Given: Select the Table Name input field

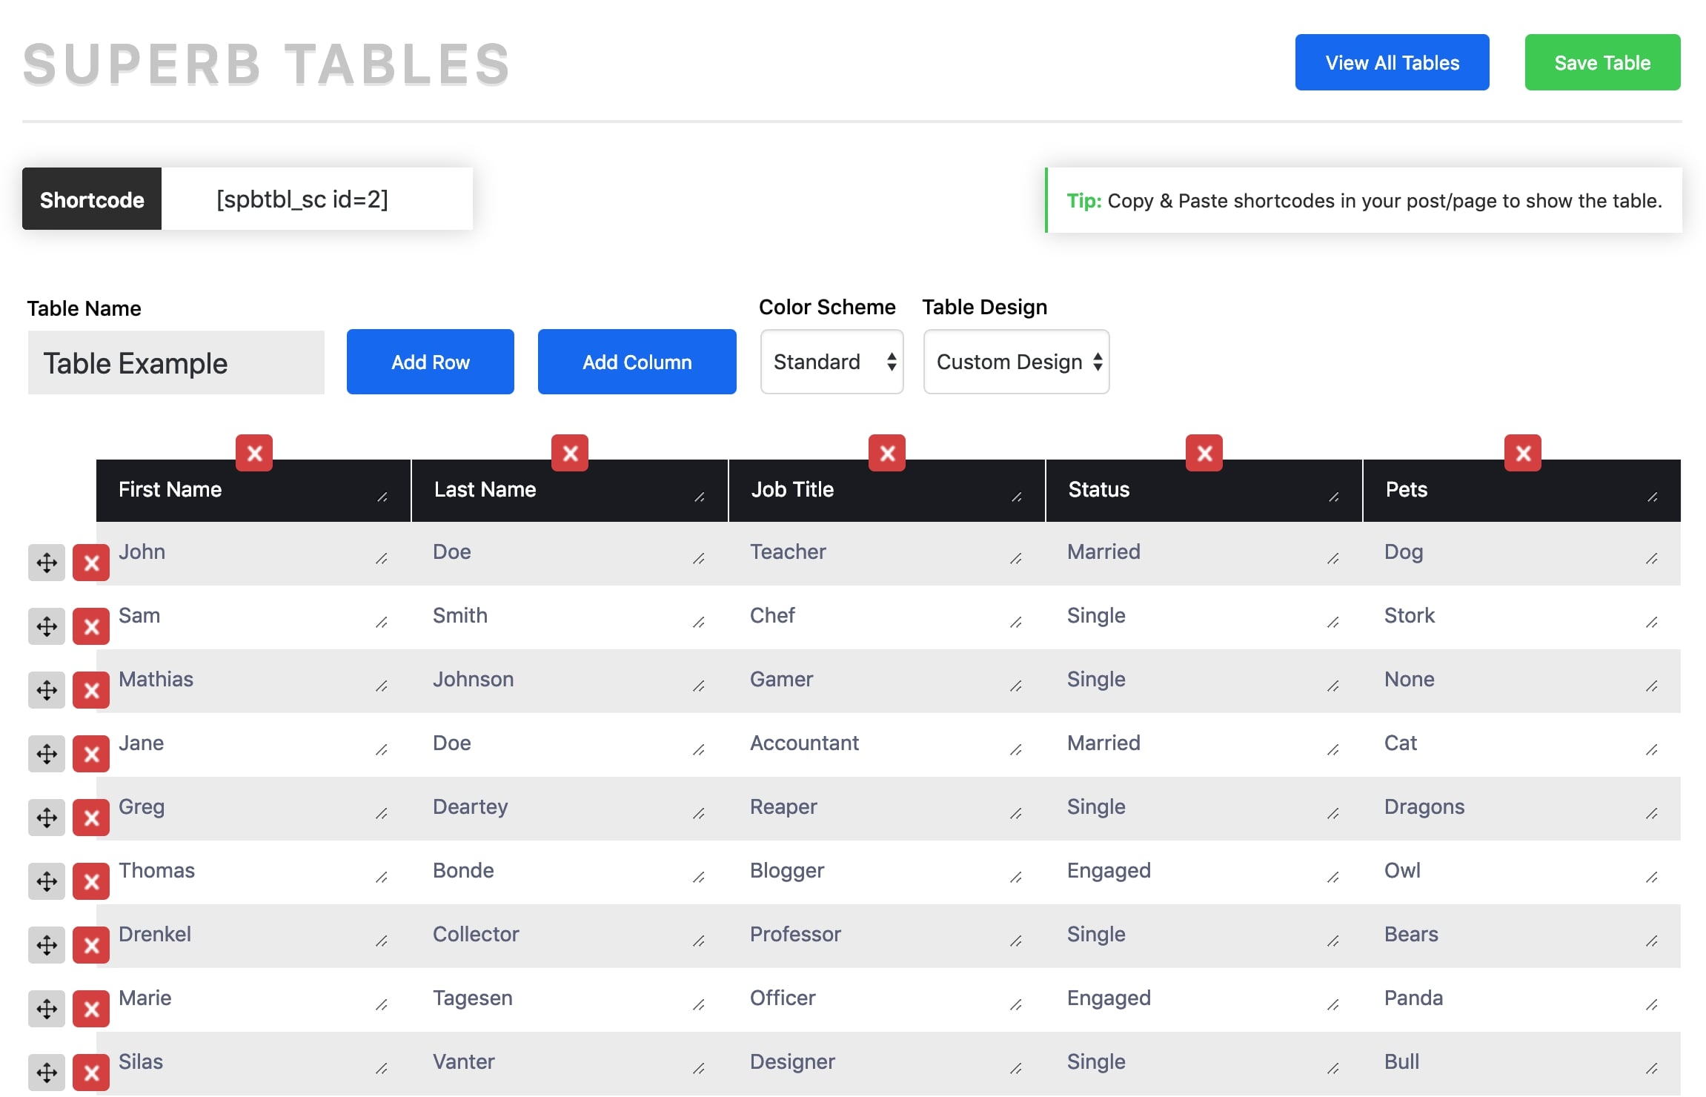Looking at the screenshot, I should [x=175, y=362].
